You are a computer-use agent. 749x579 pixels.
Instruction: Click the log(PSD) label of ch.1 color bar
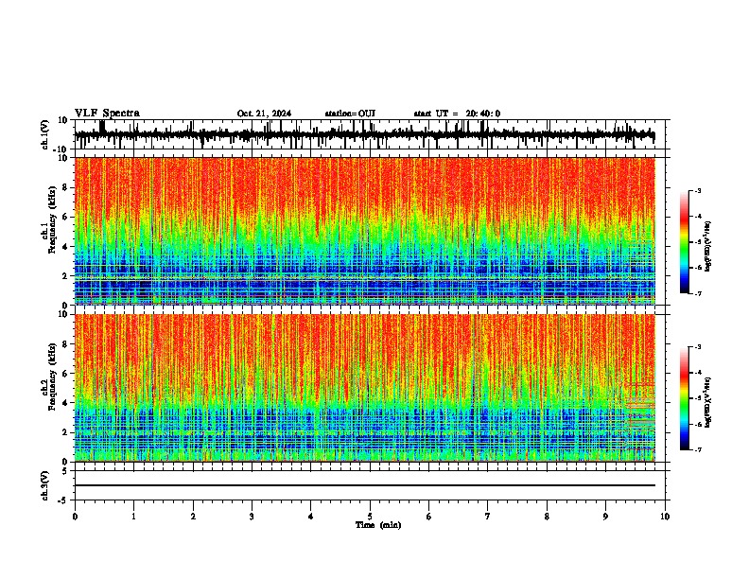(x=708, y=246)
